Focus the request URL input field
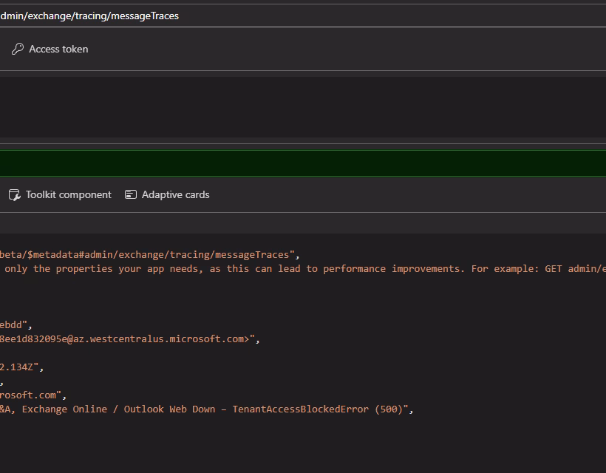The width and height of the screenshot is (606, 473). coord(296,16)
